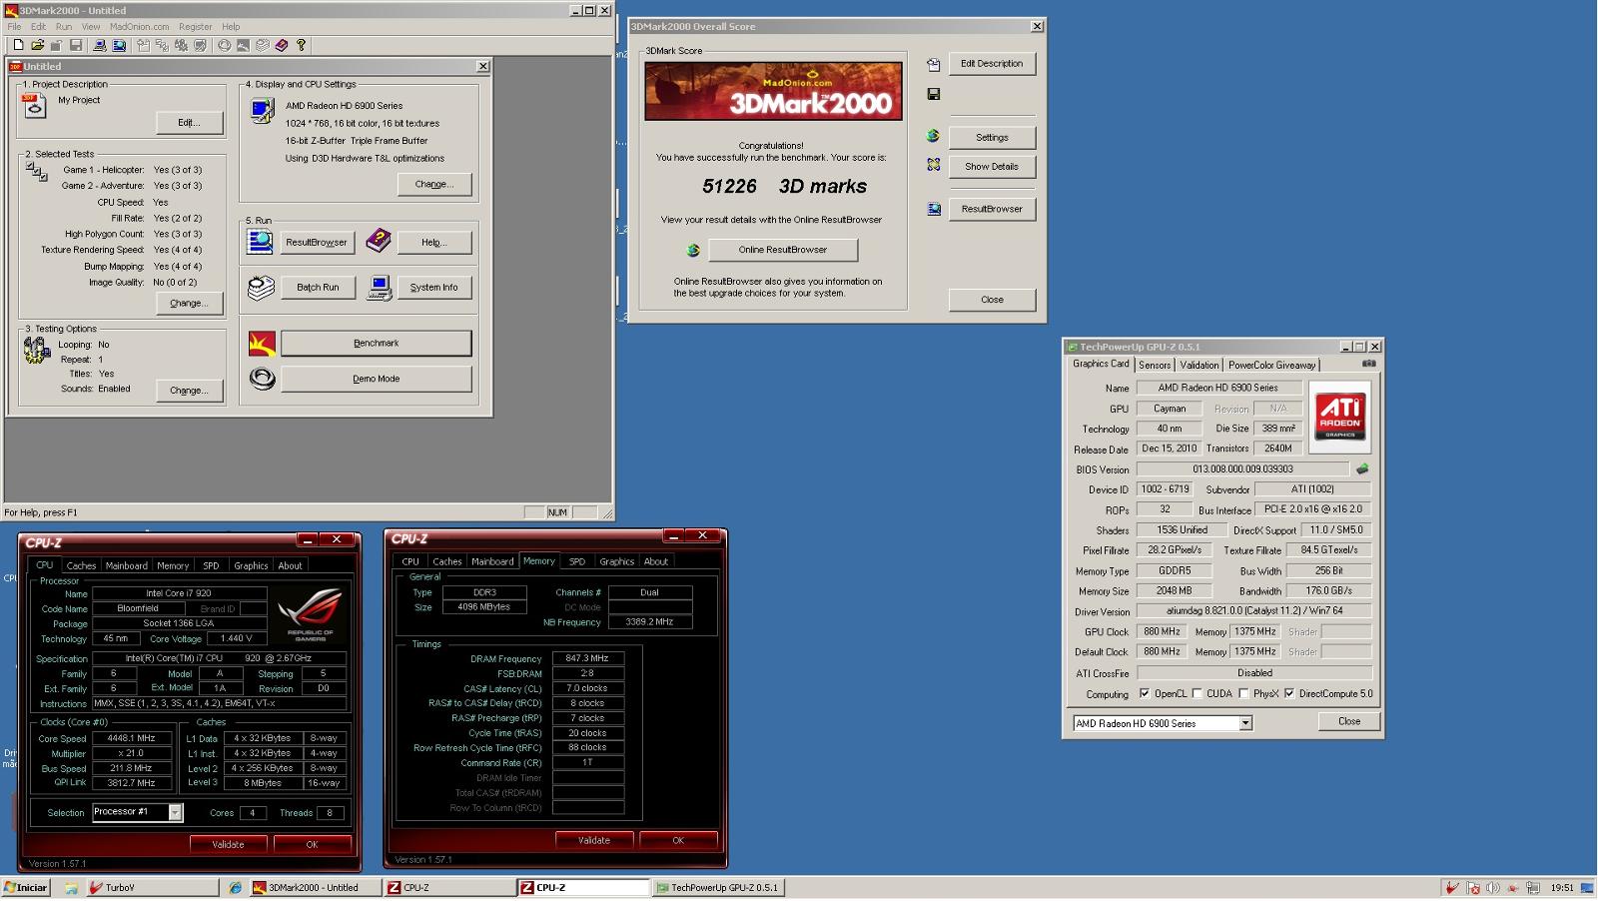Click the Batch Run stack icon
Viewport: 1598px width, 901px height.
point(261,288)
